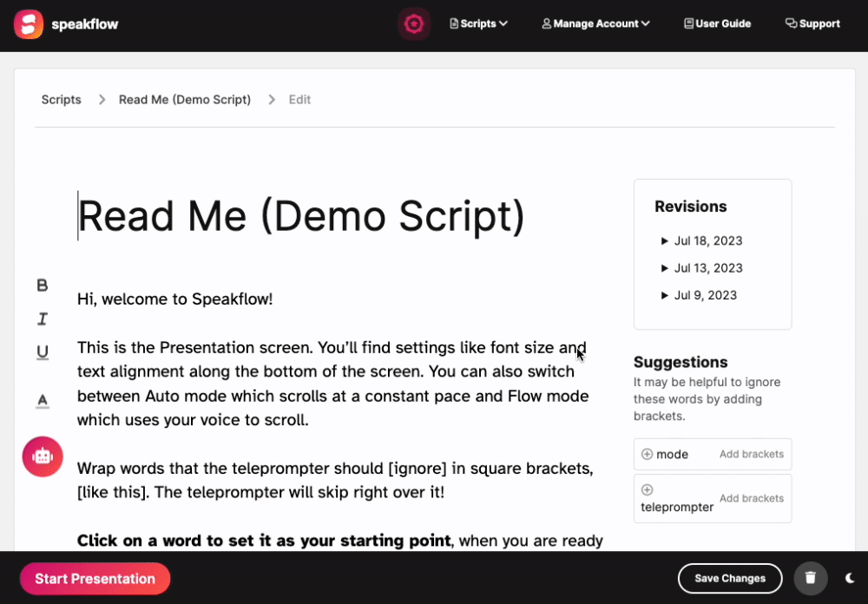Click the Support chat bubble icon
The width and height of the screenshot is (868, 604).
[x=791, y=23]
